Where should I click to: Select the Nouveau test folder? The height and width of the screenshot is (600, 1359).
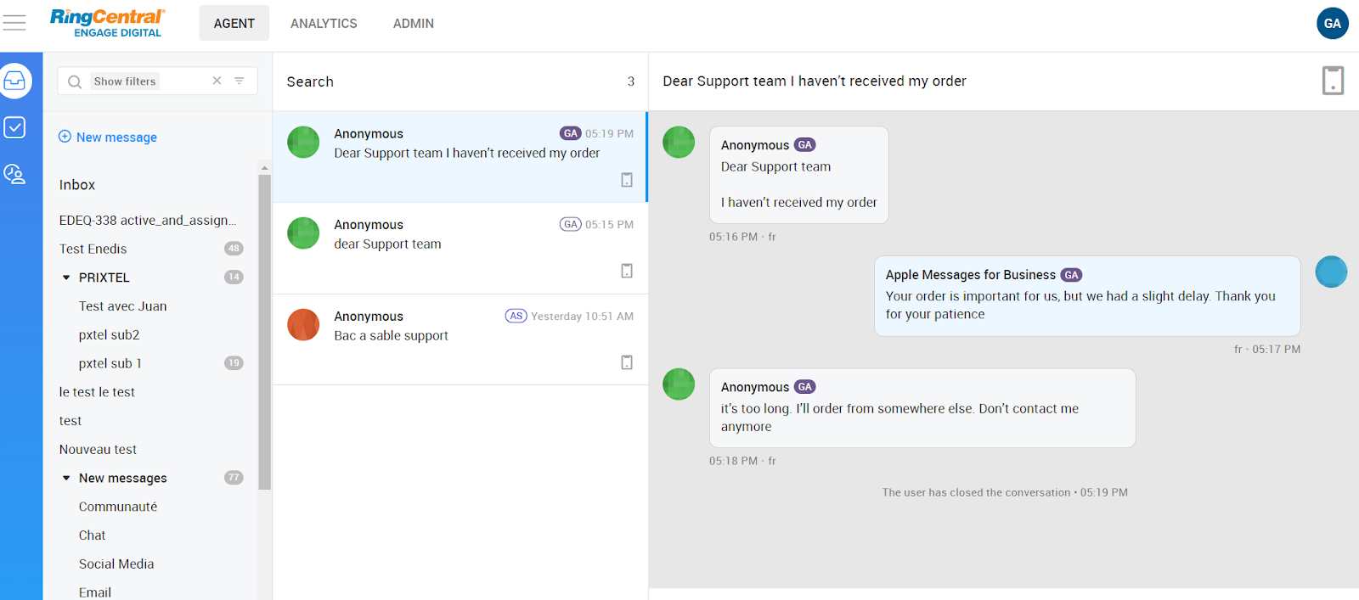point(98,450)
